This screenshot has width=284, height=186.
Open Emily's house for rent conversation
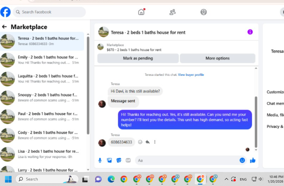42,60
